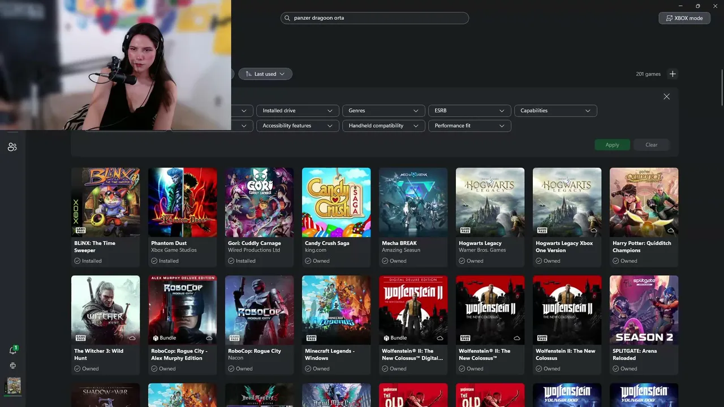Apply the selected filters
The image size is (724, 407).
[x=612, y=145]
